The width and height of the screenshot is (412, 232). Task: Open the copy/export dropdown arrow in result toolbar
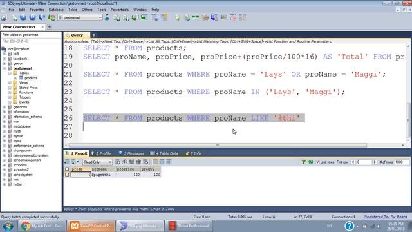coord(78,162)
